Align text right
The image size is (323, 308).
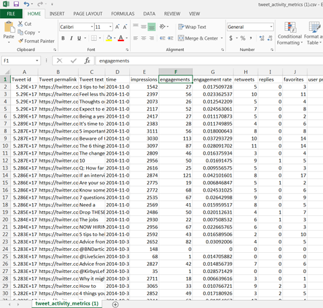point(151,38)
